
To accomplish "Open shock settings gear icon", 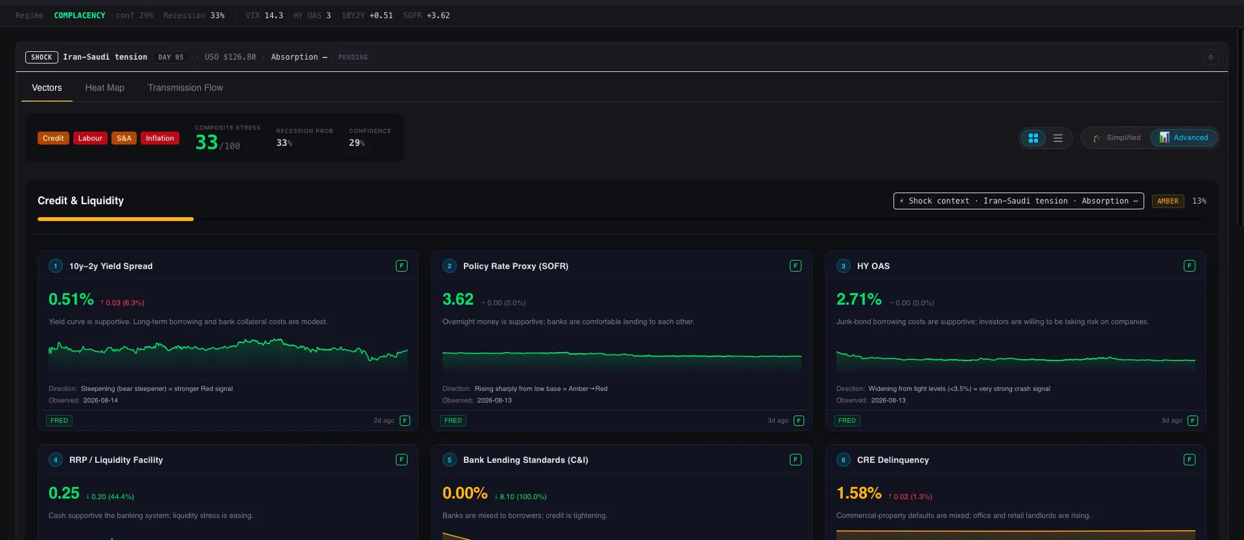I will pos(1210,57).
